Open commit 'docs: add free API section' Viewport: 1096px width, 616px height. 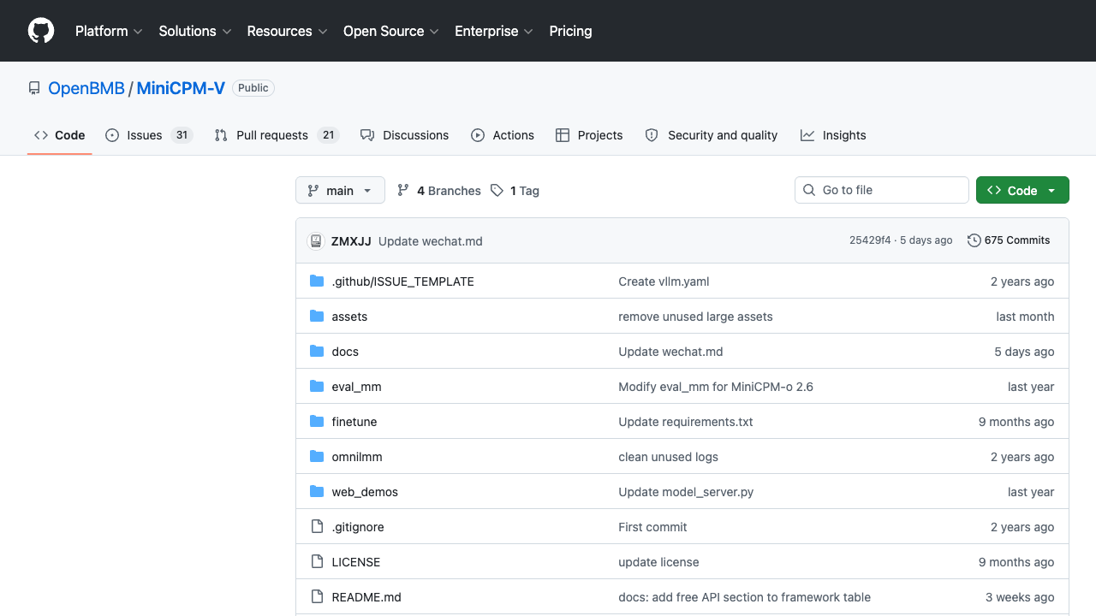pyautogui.click(x=744, y=597)
